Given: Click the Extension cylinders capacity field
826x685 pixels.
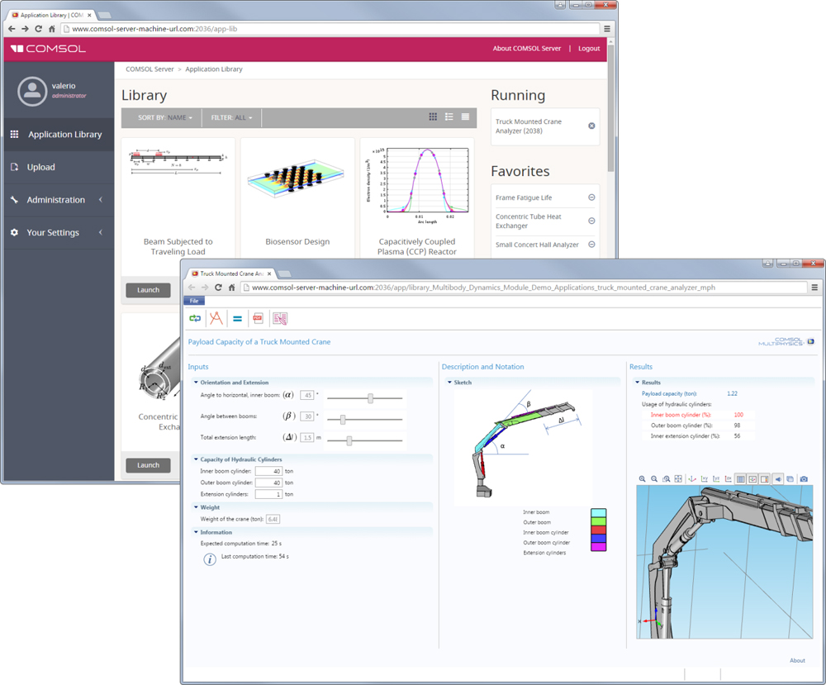Looking at the screenshot, I should point(268,494).
